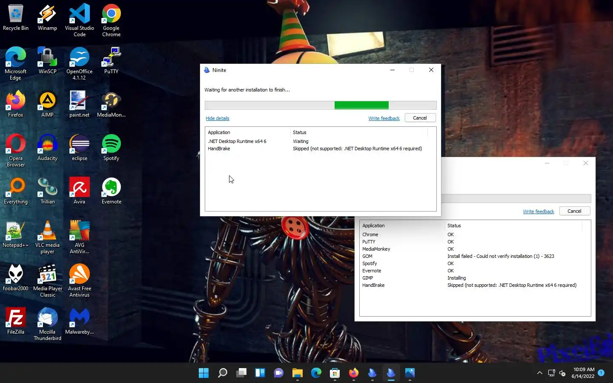Open Write feedback in the background Ninite window
Image resolution: width=613 pixels, height=383 pixels.
click(539, 212)
